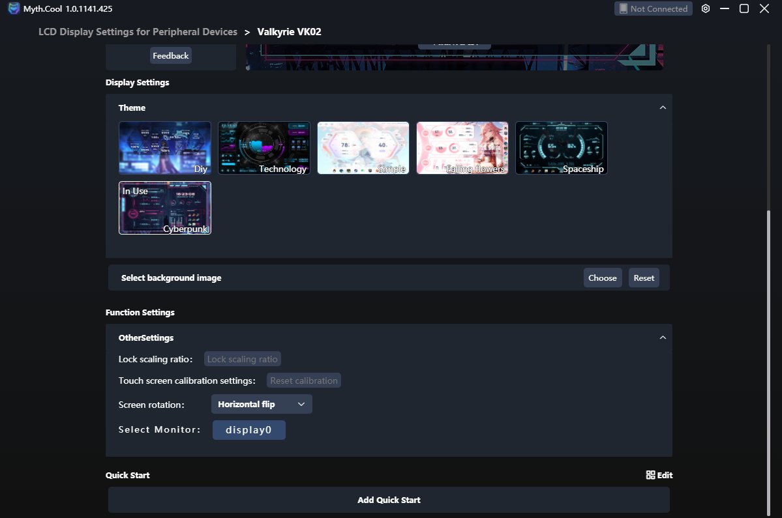The height and width of the screenshot is (518, 782).
Task: Click Add Quick Start bar
Action: [x=389, y=500]
